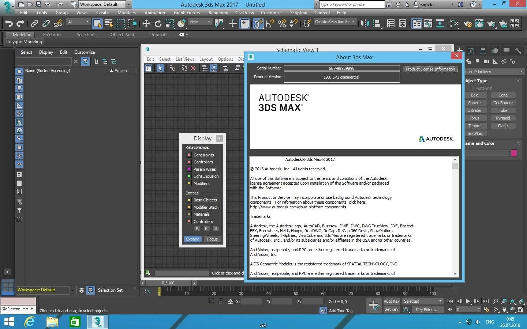Open List Views menu in Schematic View
This screenshot has height=329, width=527.
coord(185,59)
